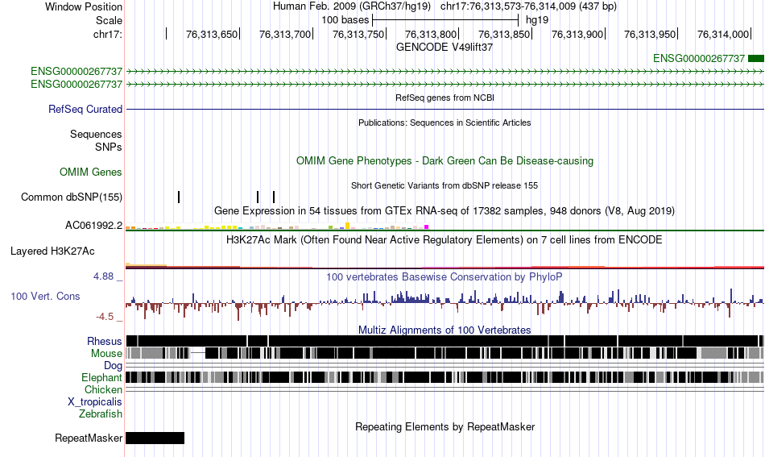Open Multiz Alignments of 100 Vertebrates title

[x=445, y=330]
